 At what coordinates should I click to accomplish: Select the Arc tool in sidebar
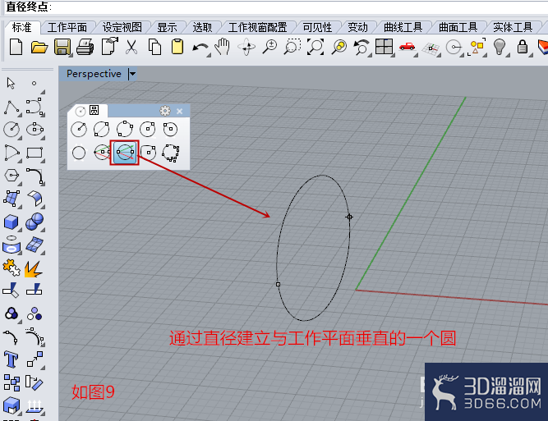[12, 153]
